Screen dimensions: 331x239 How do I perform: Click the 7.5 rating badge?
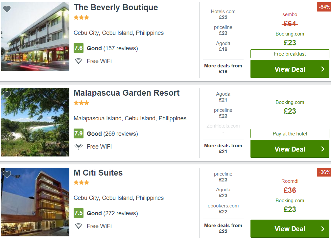point(79,213)
